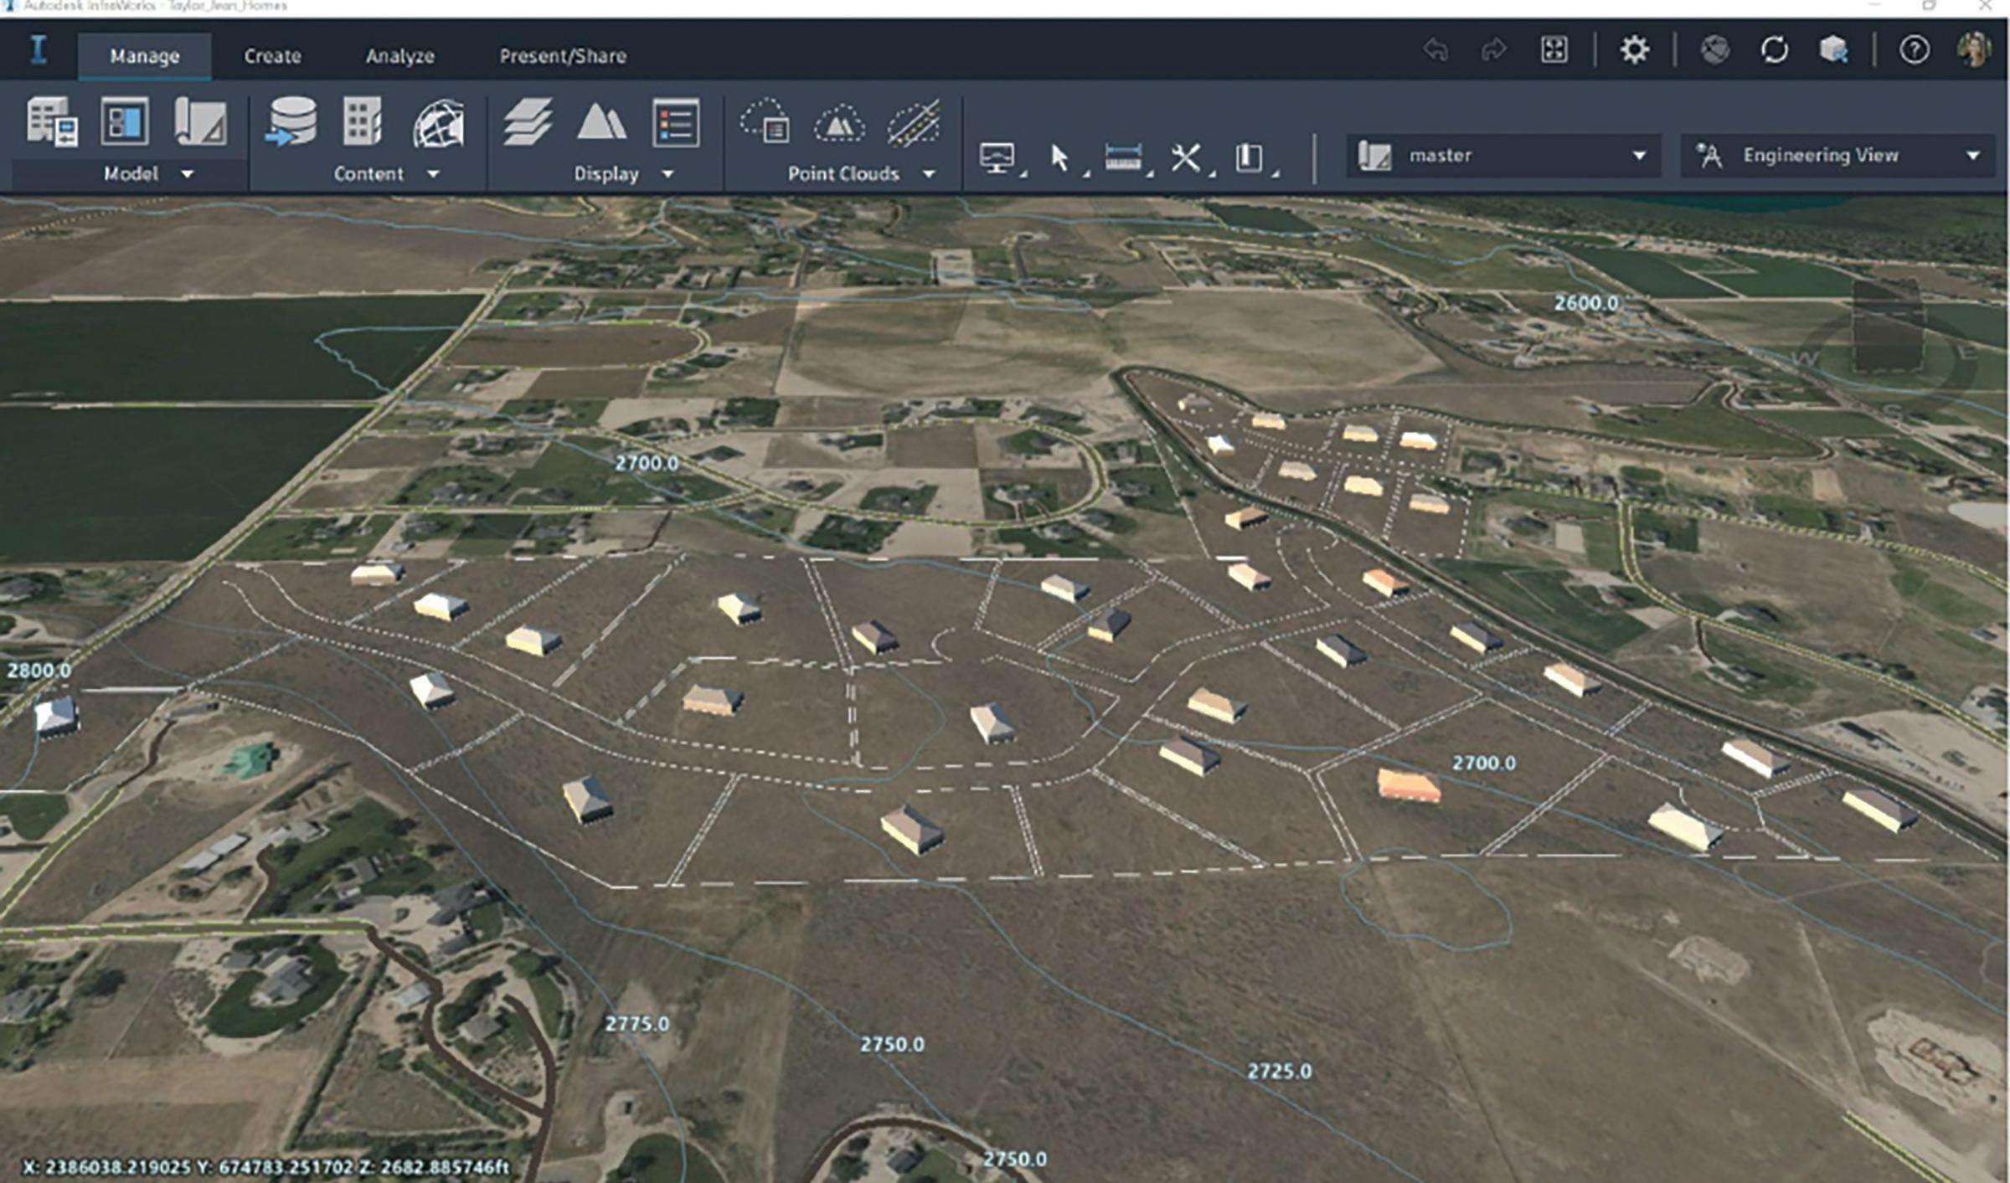Image resolution: width=2010 pixels, height=1183 pixels.
Task: Open the Model Builder globe icon
Action: [x=438, y=124]
